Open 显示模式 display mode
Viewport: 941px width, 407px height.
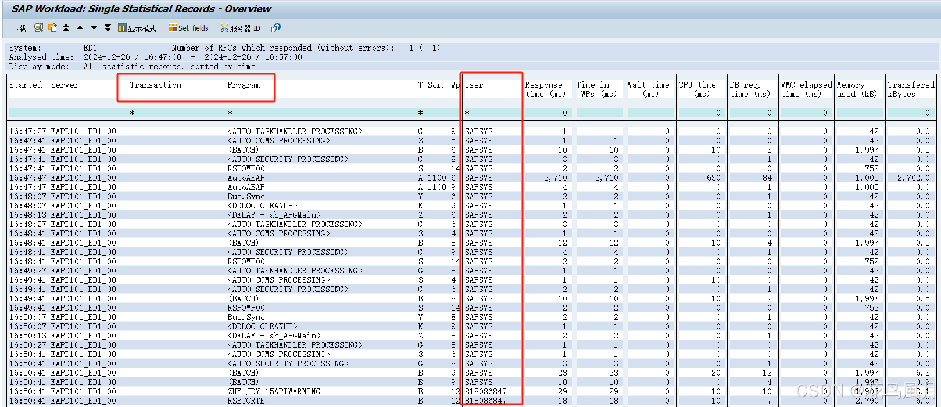click(x=137, y=28)
